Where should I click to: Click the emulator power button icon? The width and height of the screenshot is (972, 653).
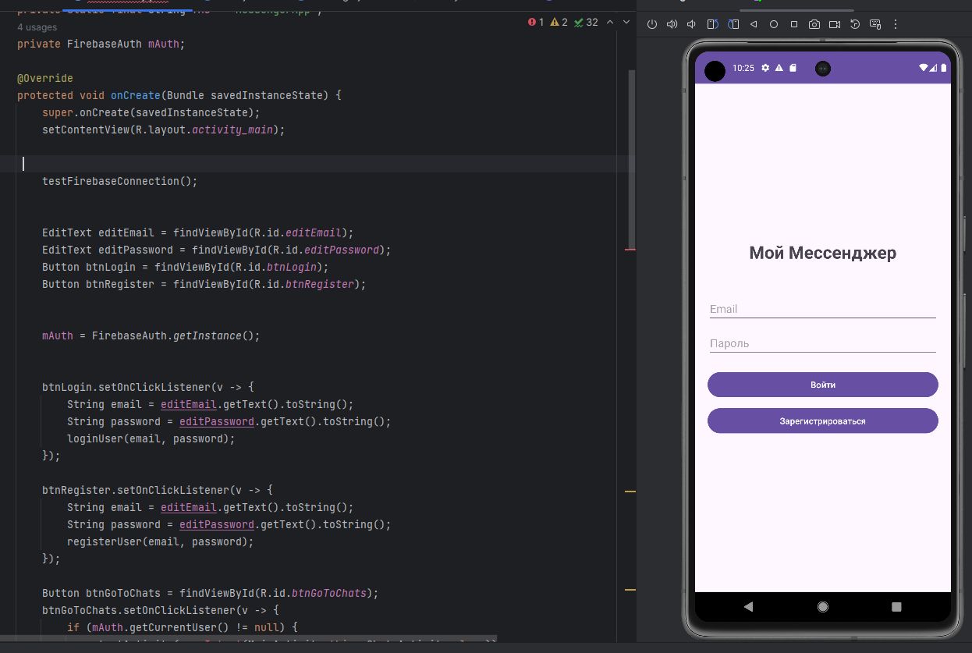click(652, 24)
